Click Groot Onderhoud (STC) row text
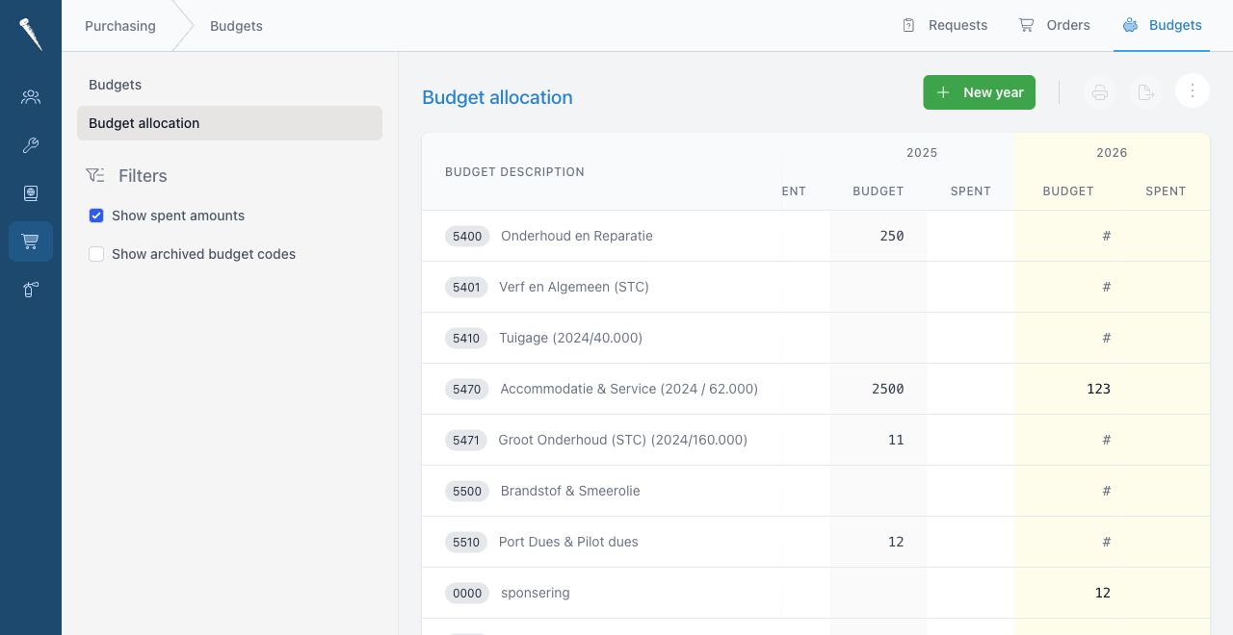The image size is (1233, 635). click(622, 440)
